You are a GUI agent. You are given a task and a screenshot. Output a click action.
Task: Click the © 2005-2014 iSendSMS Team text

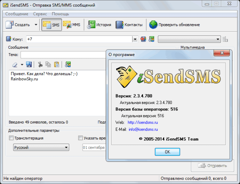[169, 139]
